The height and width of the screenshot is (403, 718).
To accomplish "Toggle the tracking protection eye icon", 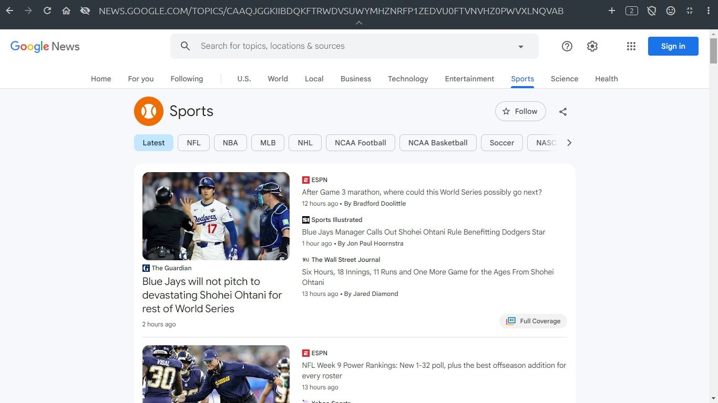I will click(x=85, y=10).
